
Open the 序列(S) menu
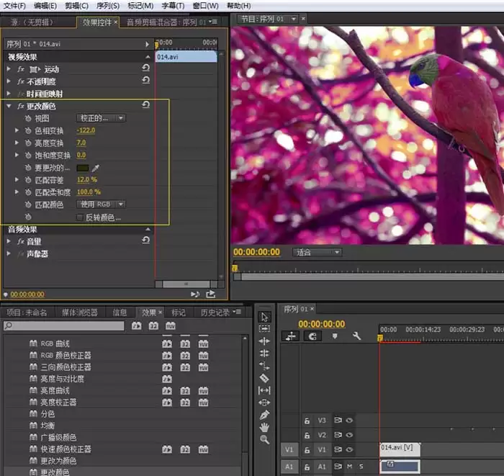108,6
